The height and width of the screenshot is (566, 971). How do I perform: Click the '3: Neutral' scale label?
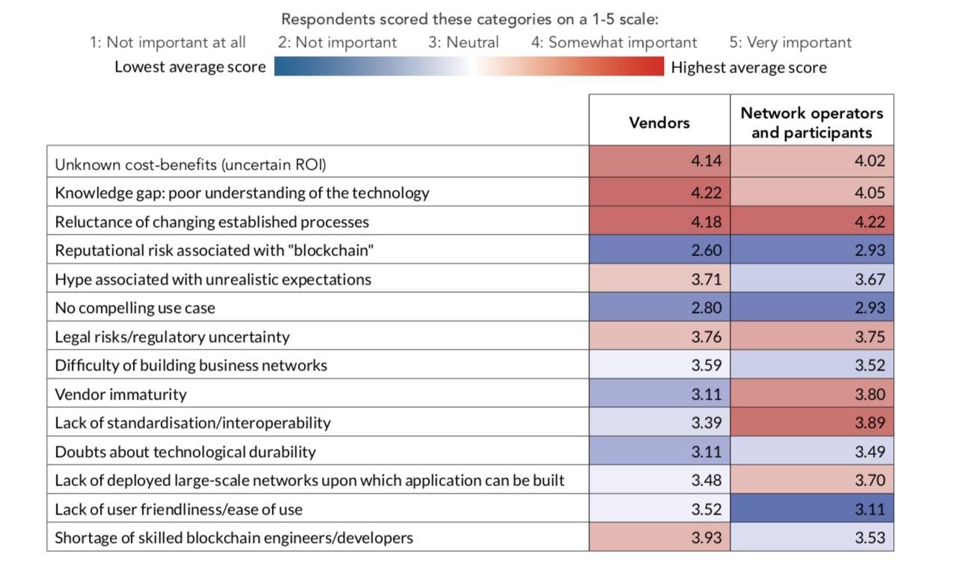point(463,43)
